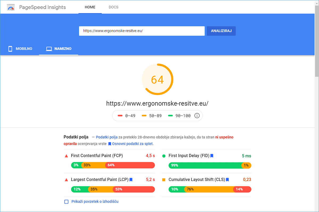Open the Osnovni podatki za splet link
Screen dimensions: 319x212
132,144
